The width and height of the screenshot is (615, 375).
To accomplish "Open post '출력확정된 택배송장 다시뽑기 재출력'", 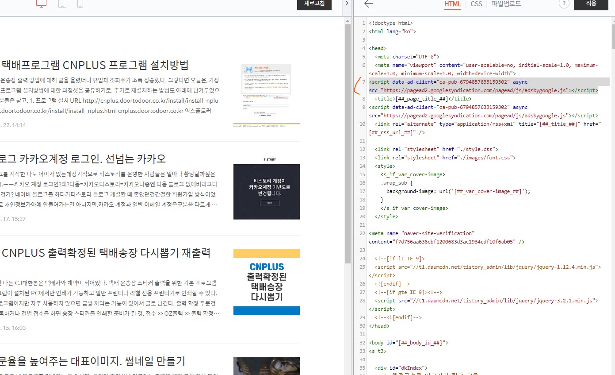I will [106, 253].
